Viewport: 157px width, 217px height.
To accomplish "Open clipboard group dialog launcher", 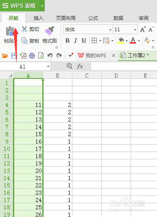I will (57, 48).
